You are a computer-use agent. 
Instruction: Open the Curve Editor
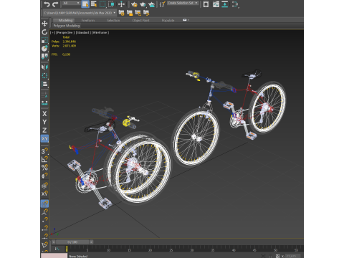click(x=216, y=4)
